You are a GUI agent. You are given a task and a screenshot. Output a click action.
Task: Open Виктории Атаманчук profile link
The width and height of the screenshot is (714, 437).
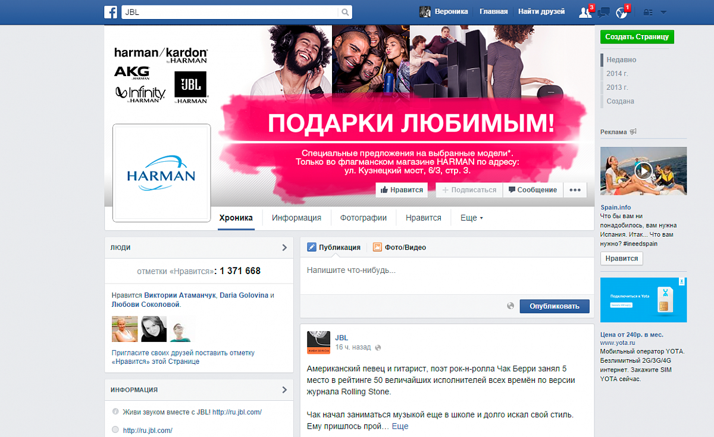pos(180,295)
